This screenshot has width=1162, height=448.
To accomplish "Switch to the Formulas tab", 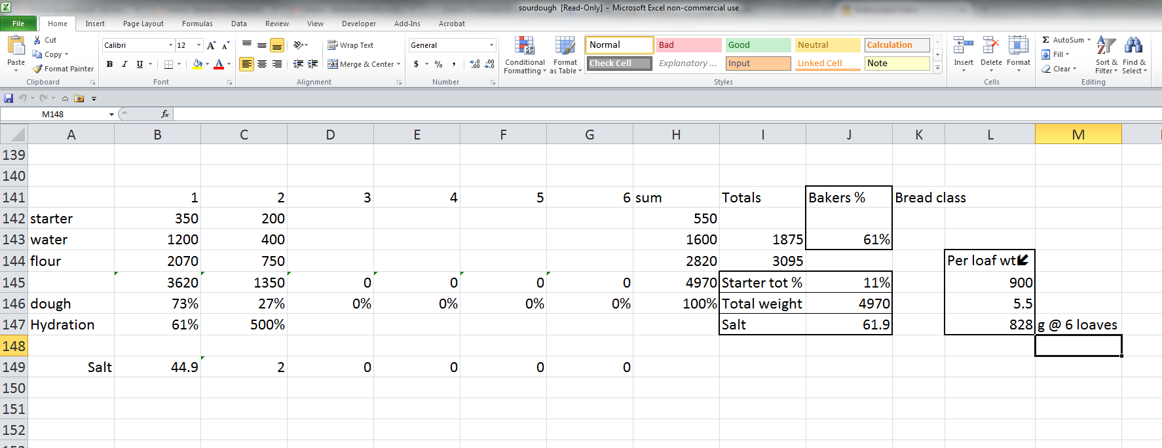I will (197, 24).
